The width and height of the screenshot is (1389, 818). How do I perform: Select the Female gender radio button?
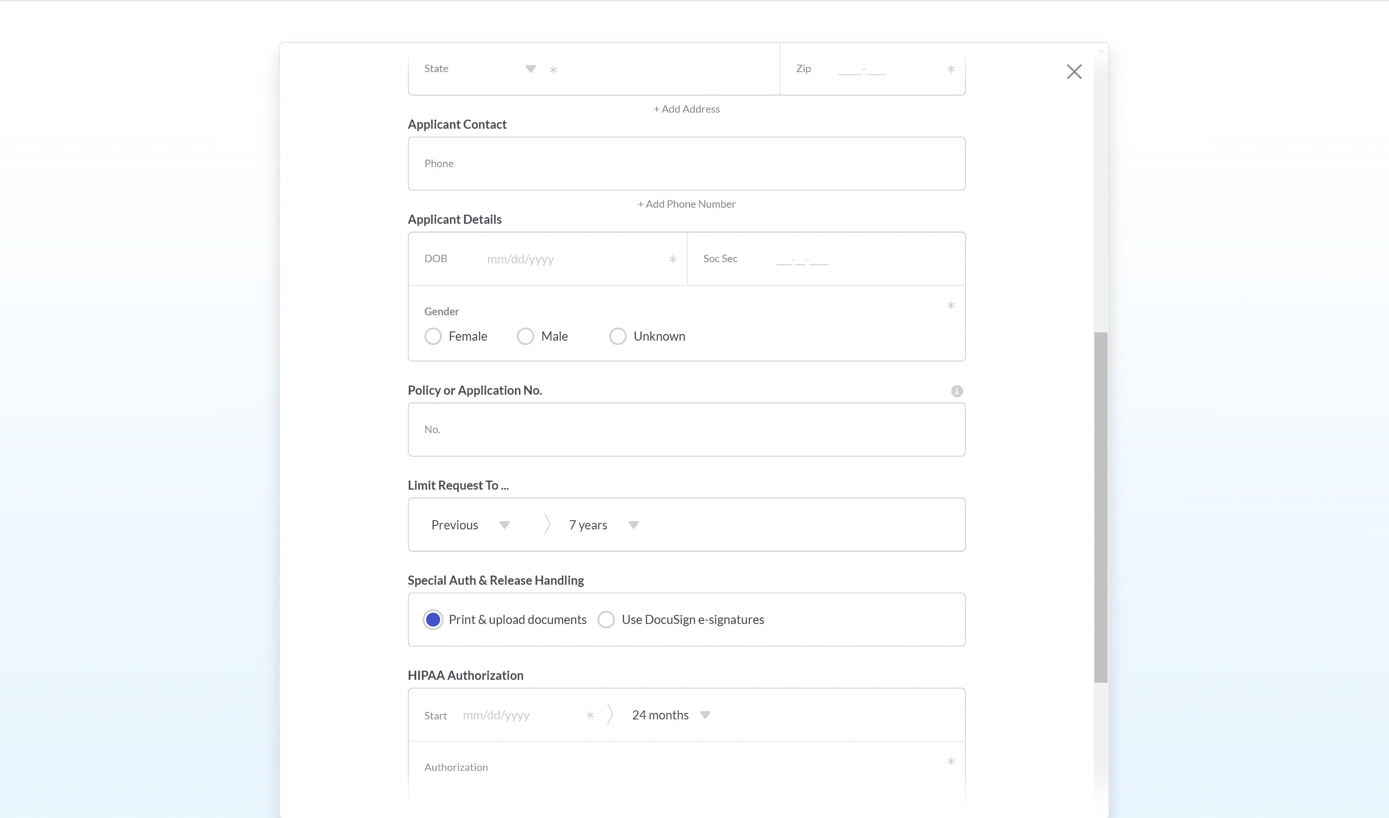pos(433,336)
